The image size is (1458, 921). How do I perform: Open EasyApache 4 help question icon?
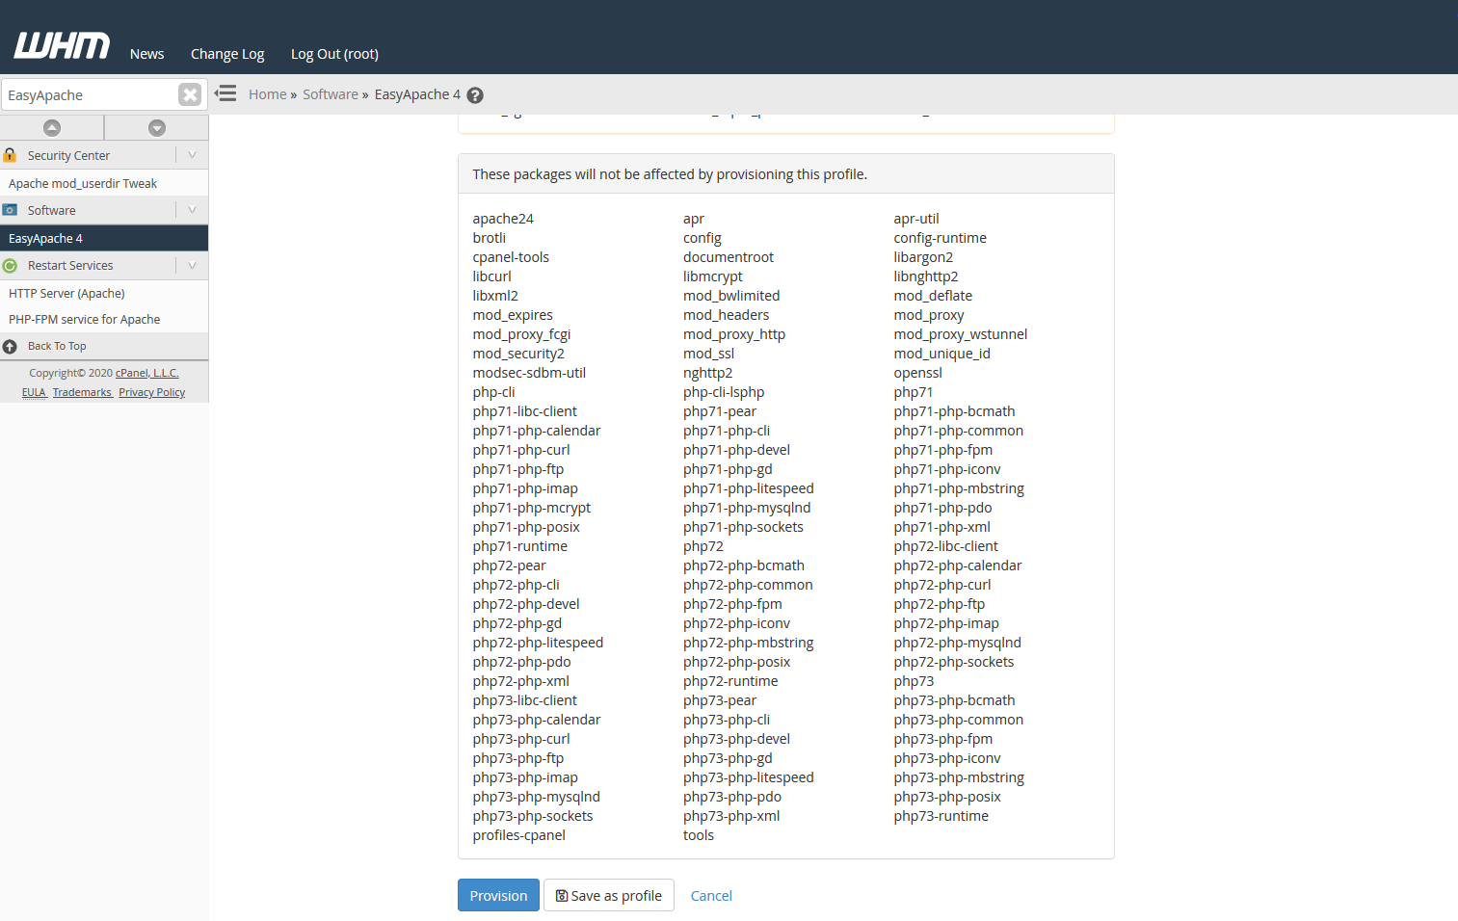(x=475, y=95)
